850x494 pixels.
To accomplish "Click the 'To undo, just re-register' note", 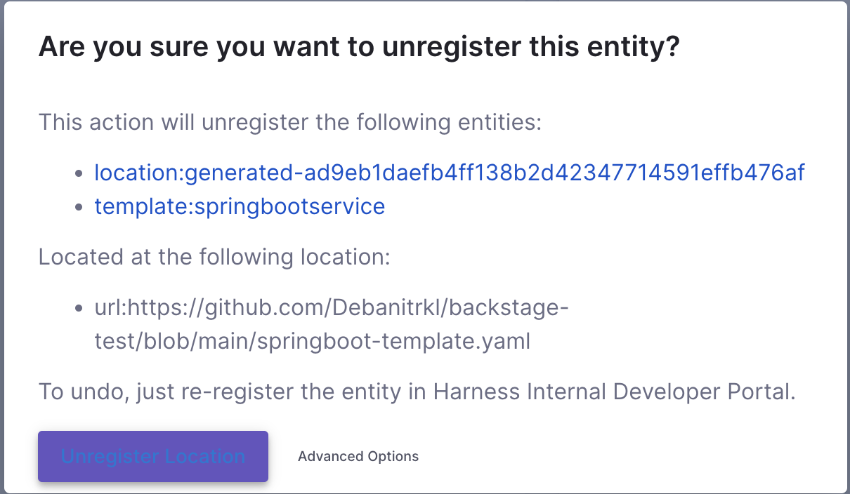I will pos(417,392).
